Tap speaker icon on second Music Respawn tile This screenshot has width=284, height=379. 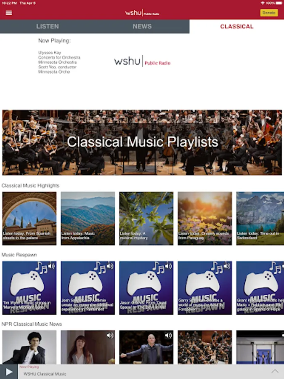(110, 266)
